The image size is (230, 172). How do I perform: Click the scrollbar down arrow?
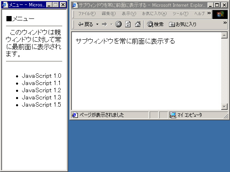point(224,107)
